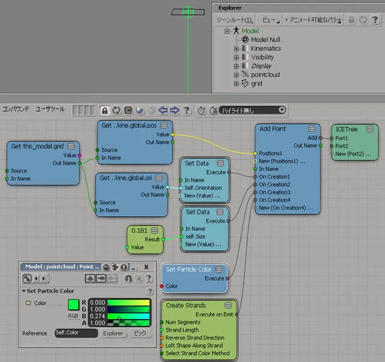Click the lock icon in ICE tree toolbar
The width and height of the screenshot is (385, 362).
coord(105,111)
